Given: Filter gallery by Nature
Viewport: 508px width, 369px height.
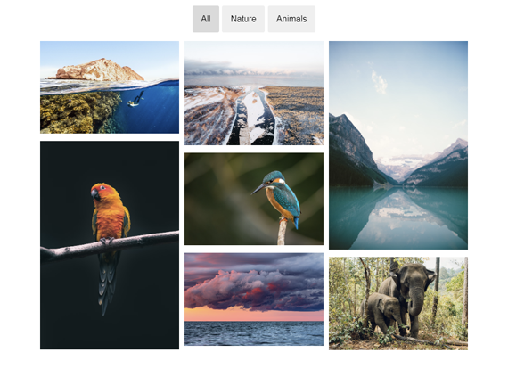Looking at the screenshot, I should click(243, 19).
